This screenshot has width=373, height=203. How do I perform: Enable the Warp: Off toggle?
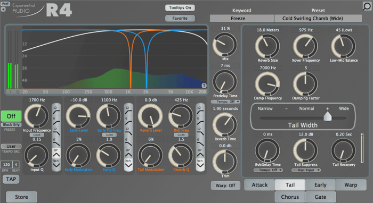[x=225, y=185]
